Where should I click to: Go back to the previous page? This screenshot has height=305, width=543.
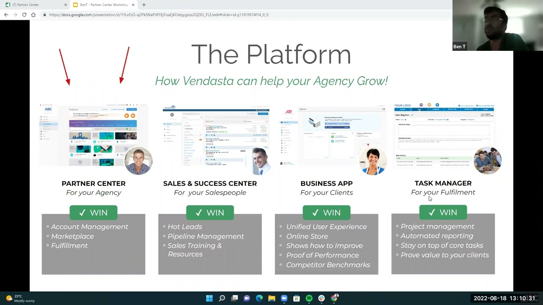6,15
